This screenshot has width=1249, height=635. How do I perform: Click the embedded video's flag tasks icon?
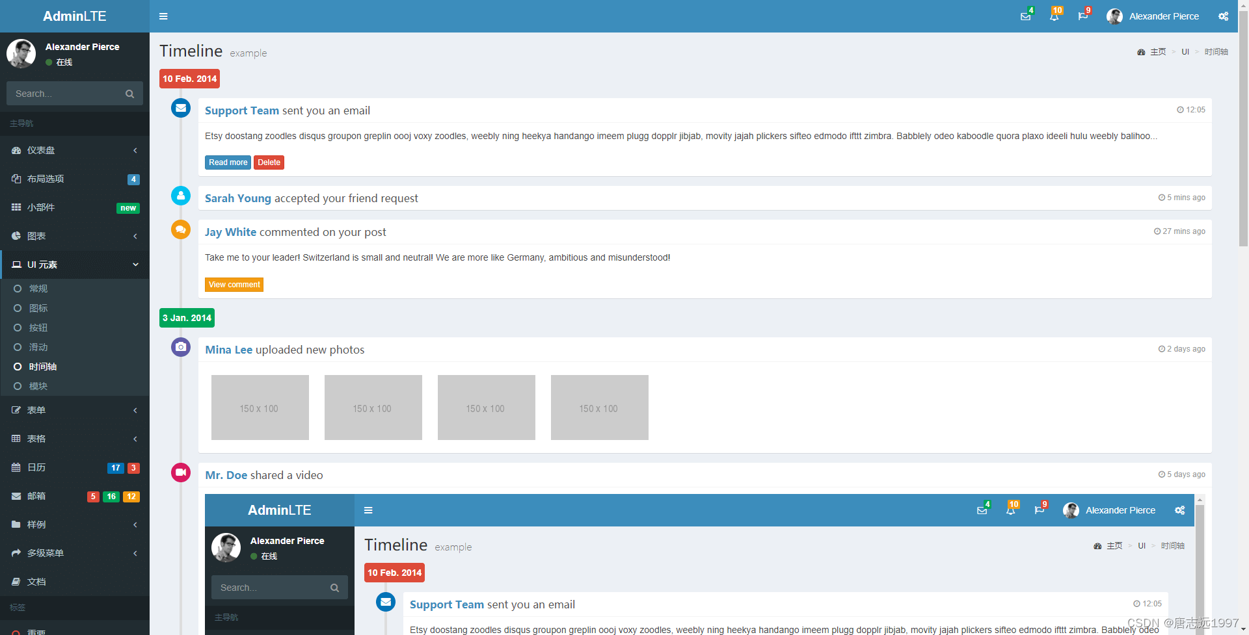coord(1040,510)
